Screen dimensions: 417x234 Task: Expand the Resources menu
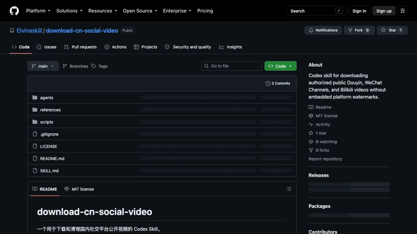[103, 11]
